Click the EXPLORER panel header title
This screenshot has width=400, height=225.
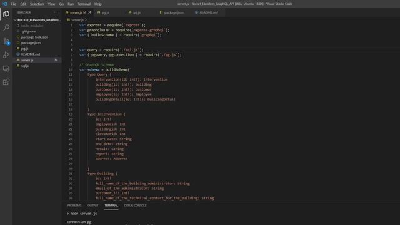click(24, 12)
